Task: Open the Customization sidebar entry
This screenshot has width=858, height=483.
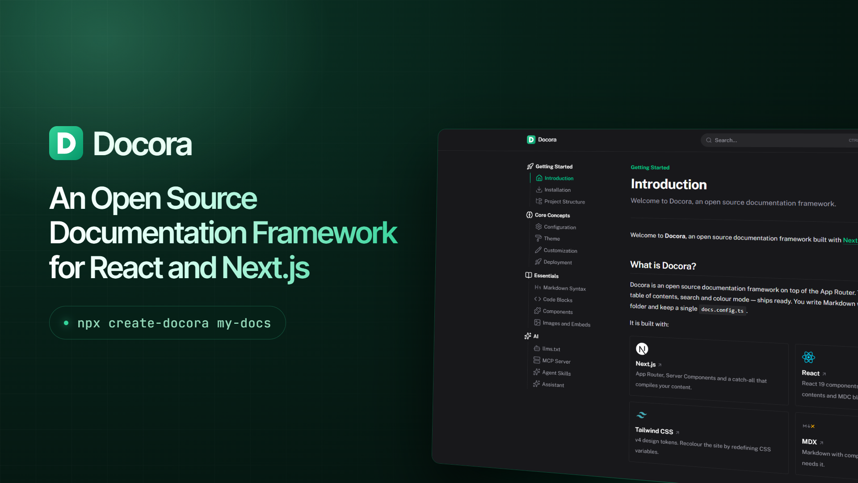Action: (560, 250)
